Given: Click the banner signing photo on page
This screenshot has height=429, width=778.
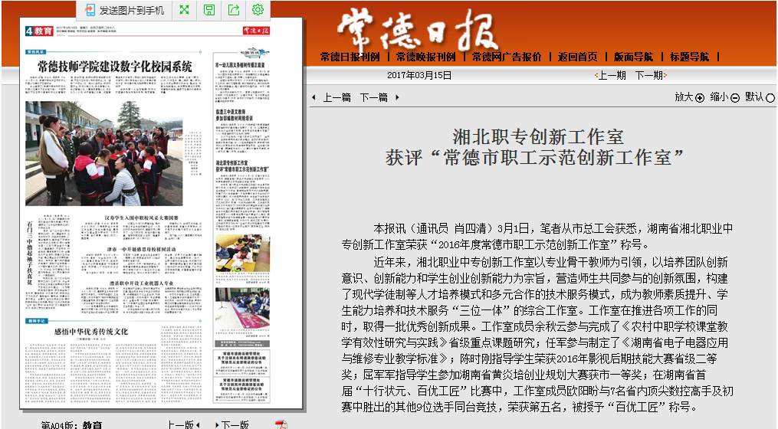Looking at the screenshot, I should (243, 309).
